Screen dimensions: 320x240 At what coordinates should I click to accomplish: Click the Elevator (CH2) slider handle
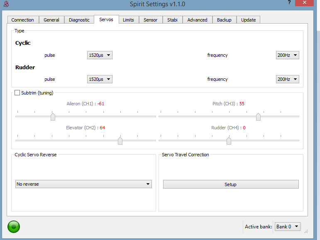pyautogui.click(x=120, y=141)
